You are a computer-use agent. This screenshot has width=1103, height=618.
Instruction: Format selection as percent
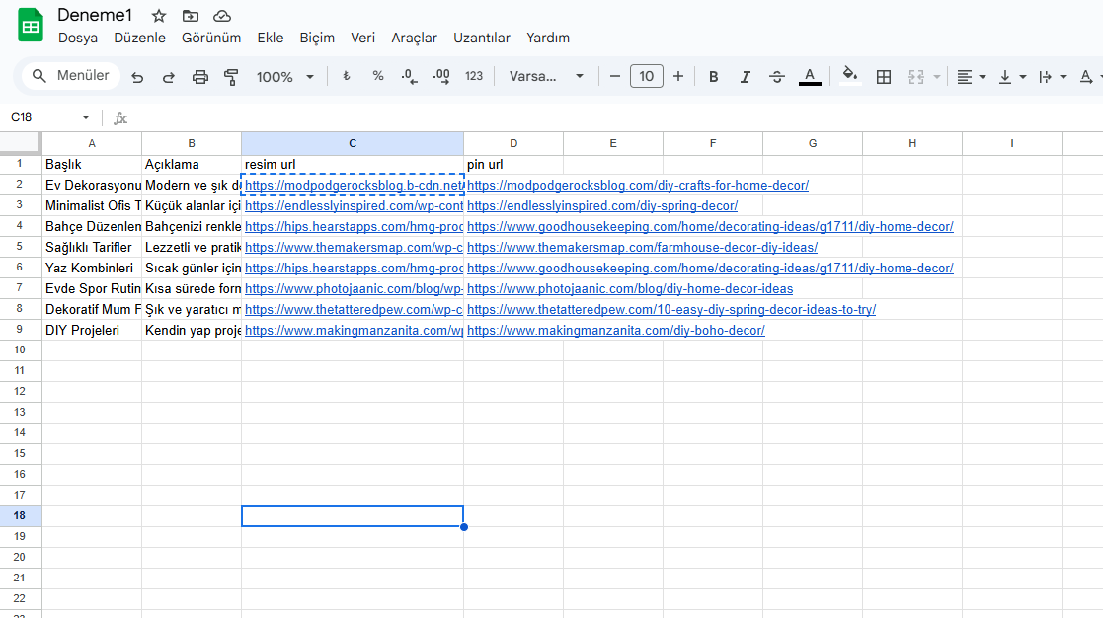[378, 76]
